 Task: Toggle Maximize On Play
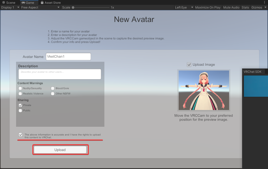pyautogui.click(x=208, y=7)
